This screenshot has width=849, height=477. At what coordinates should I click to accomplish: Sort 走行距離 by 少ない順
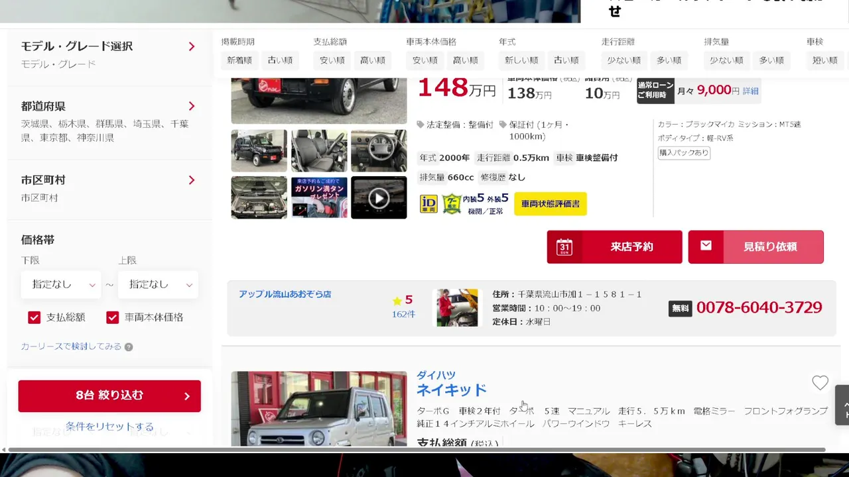(x=624, y=60)
